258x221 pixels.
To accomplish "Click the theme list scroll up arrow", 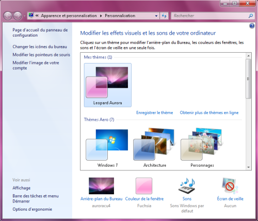I will click(248, 56).
